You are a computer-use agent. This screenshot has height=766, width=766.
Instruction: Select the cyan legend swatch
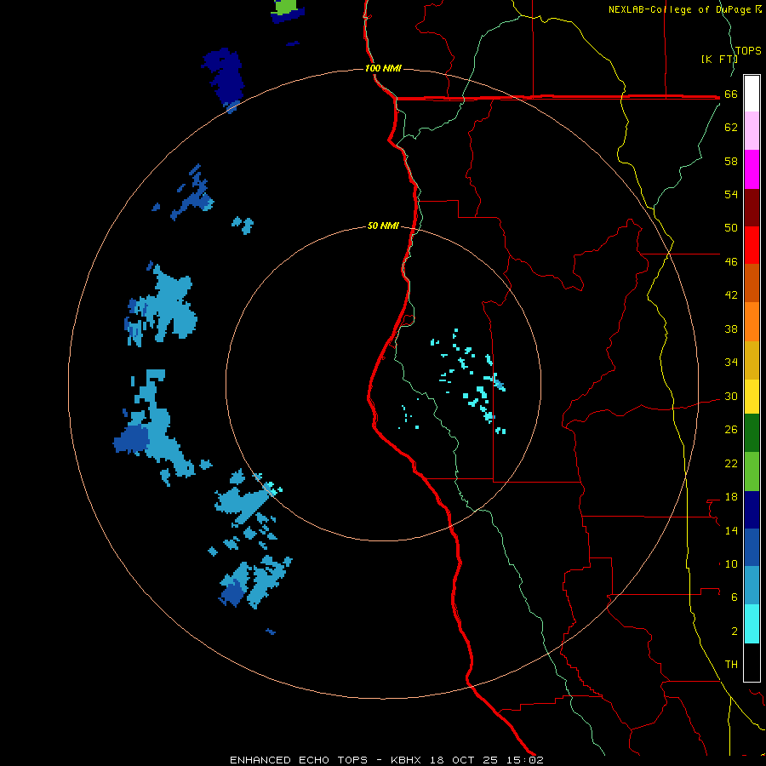click(x=752, y=624)
